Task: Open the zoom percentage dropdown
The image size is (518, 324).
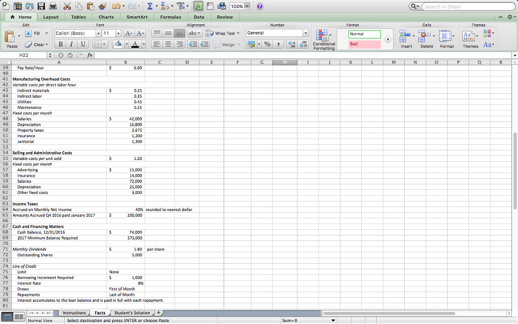Action: [x=247, y=6]
